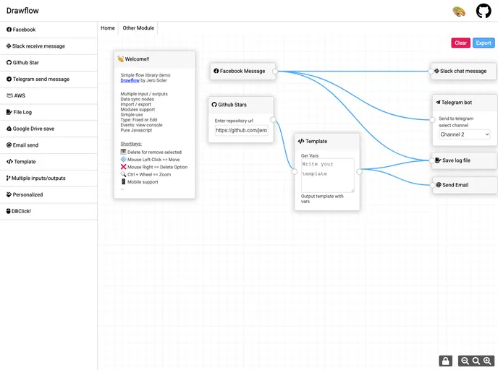Click 'Mouse Right == Delete Option' text
Screen dimensions: 498x370
click(x=157, y=167)
